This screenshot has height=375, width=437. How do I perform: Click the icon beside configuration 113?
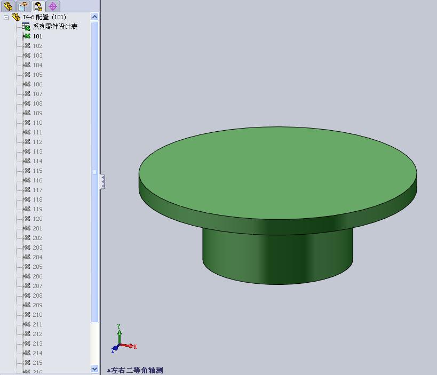27,151
